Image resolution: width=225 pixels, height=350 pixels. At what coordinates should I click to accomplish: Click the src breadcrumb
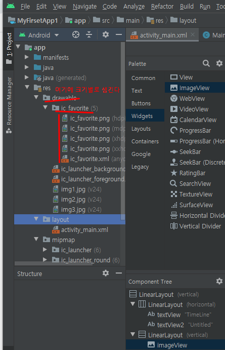coord(101,21)
